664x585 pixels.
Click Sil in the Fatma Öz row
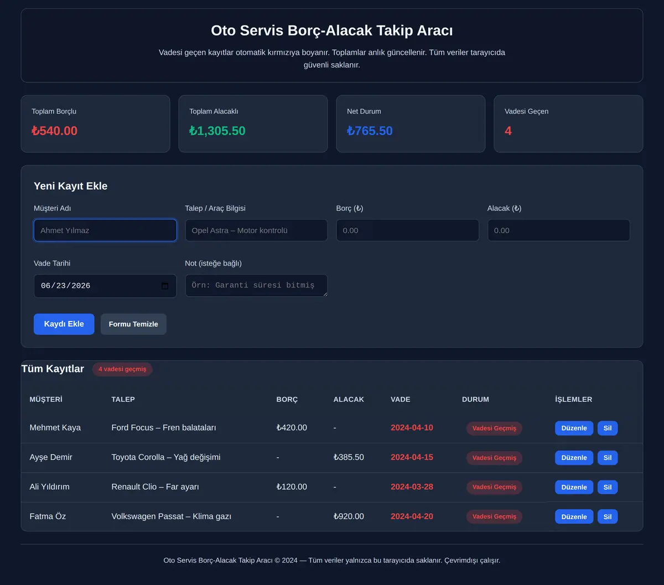608,516
